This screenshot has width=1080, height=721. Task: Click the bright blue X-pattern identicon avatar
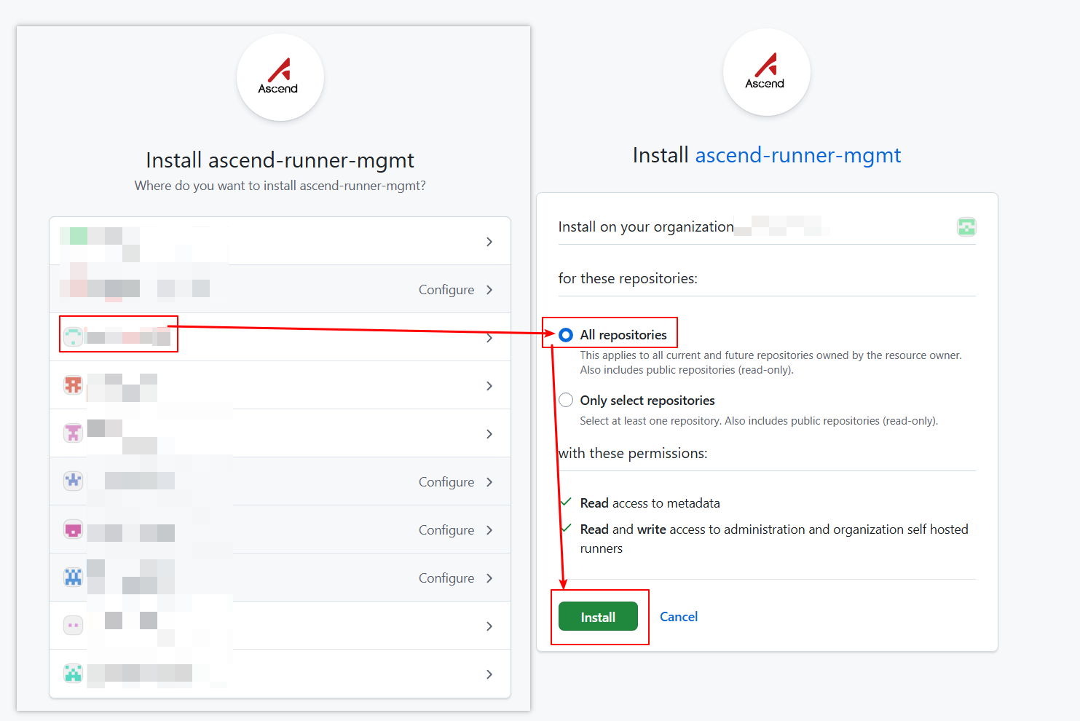tap(74, 578)
